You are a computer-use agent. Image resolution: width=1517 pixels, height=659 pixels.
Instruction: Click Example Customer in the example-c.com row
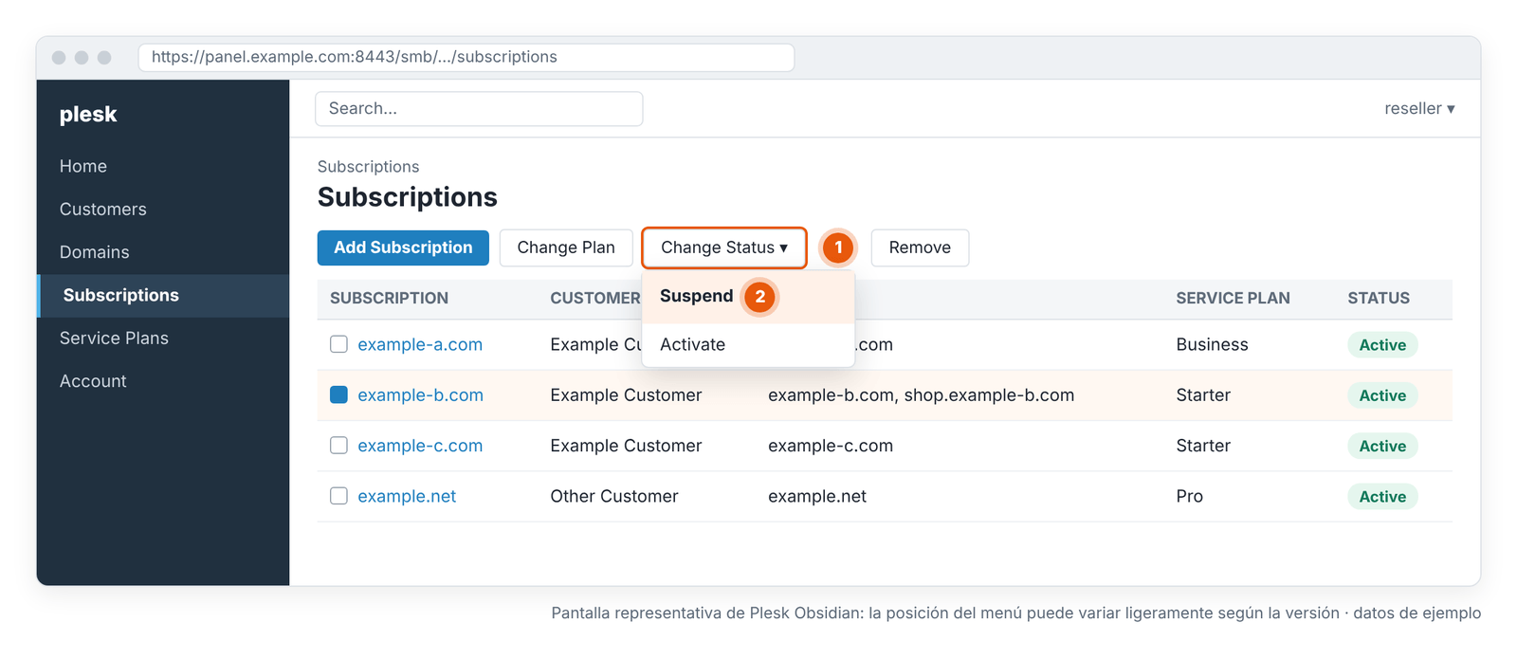click(626, 446)
